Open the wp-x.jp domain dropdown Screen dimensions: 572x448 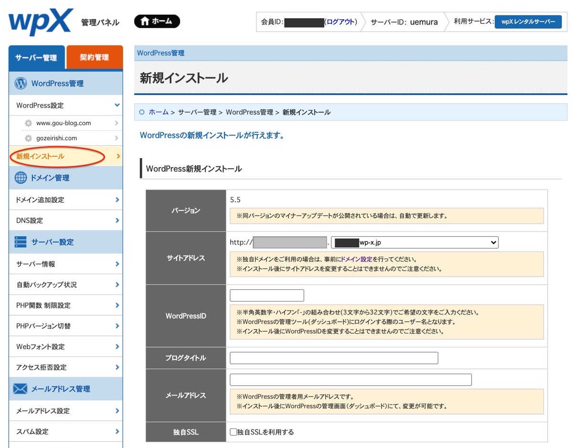414,242
